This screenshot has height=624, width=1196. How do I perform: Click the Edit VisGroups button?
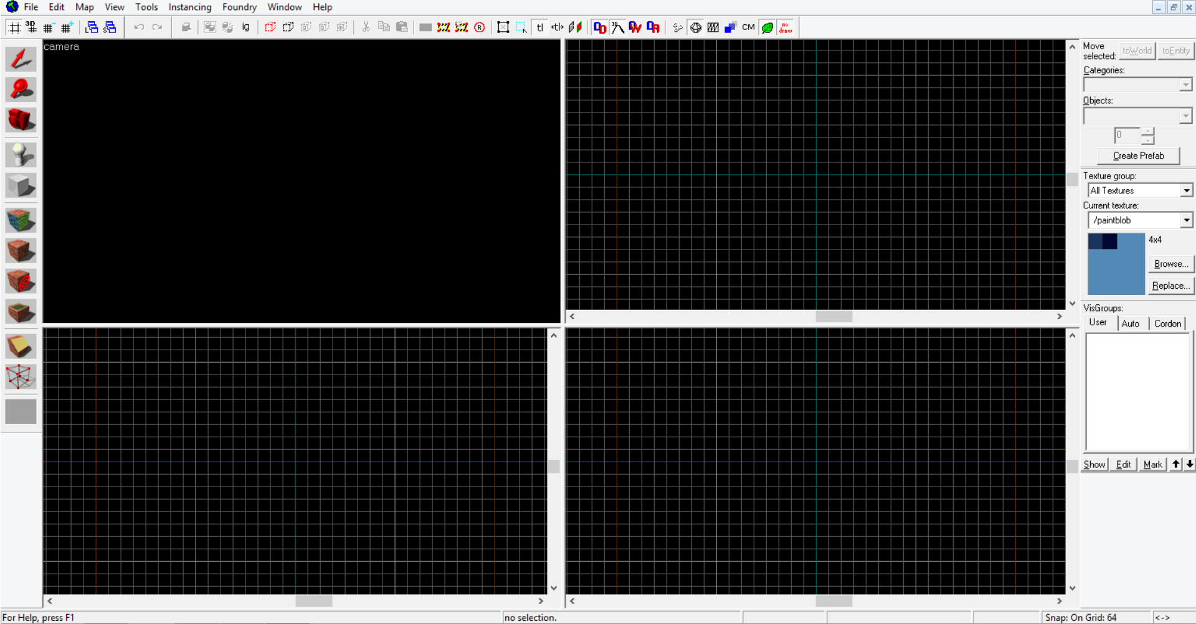1123,465
